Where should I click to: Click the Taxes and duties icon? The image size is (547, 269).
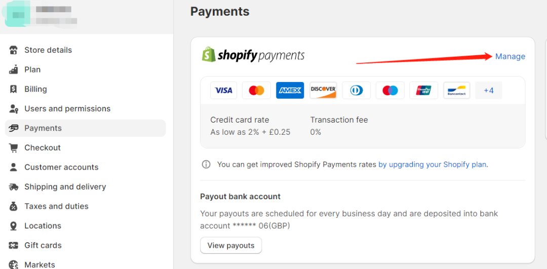coord(13,206)
